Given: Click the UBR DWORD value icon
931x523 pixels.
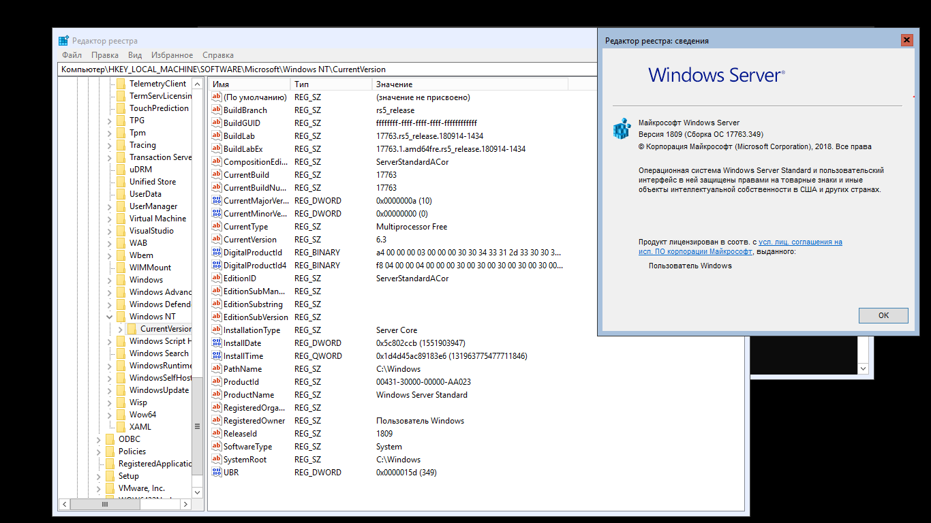Looking at the screenshot, I should click(x=217, y=473).
